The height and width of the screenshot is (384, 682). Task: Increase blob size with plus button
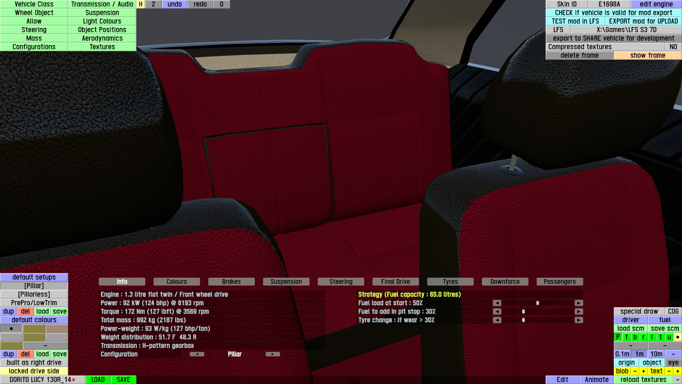click(x=643, y=371)
